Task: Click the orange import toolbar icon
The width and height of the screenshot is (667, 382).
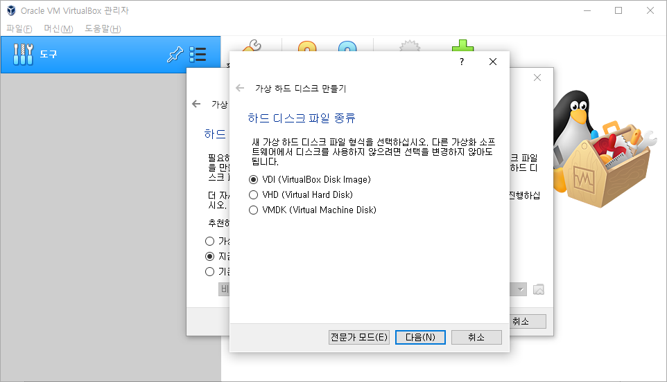Action: click(307, 46)
